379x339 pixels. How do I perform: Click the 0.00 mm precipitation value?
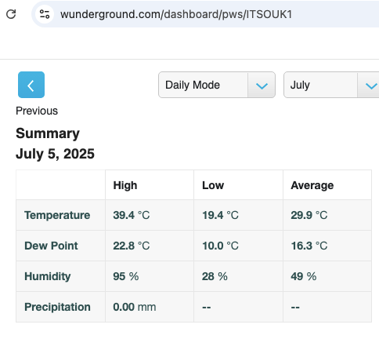tap(135, 307)
